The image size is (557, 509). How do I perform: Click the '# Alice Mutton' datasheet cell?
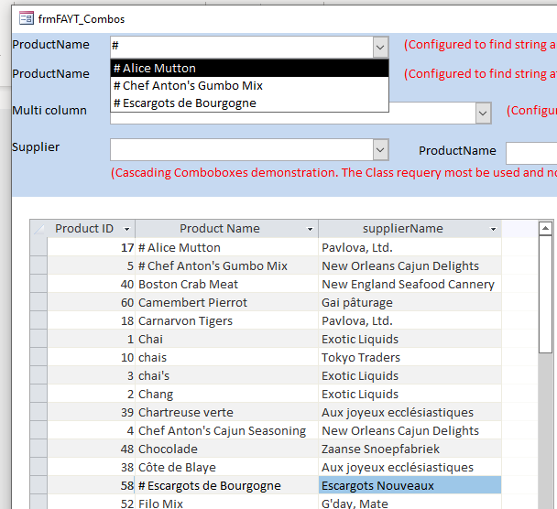pos(226,247)
